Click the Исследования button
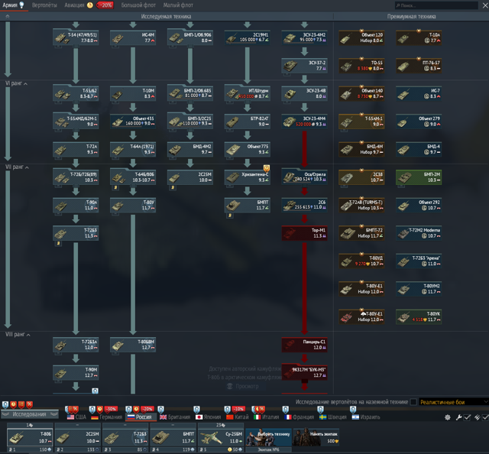 [30, 414]
